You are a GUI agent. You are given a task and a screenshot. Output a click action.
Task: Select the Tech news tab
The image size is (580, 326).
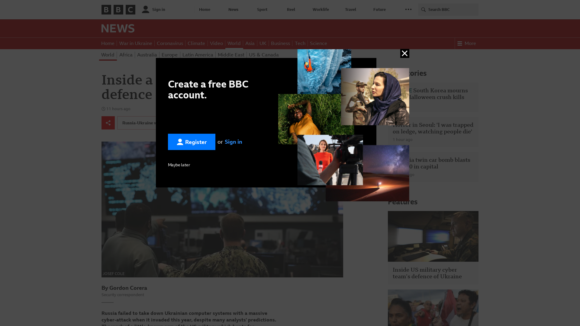pyautogui.click(x=300, y=43)
